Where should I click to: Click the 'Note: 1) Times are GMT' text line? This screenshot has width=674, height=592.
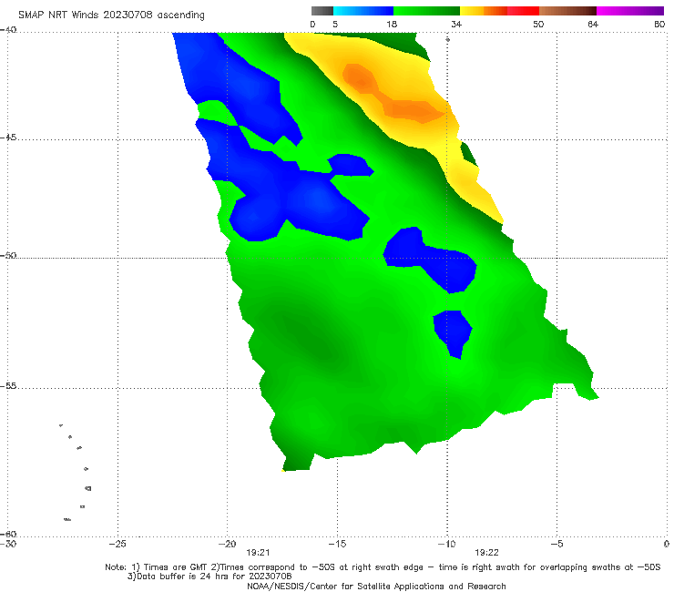(x=383, y=567)
